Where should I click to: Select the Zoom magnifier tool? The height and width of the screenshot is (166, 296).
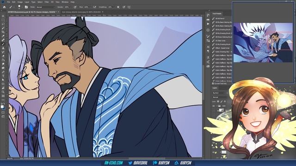3,92
